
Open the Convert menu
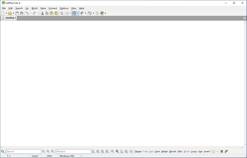click(53, 8)
